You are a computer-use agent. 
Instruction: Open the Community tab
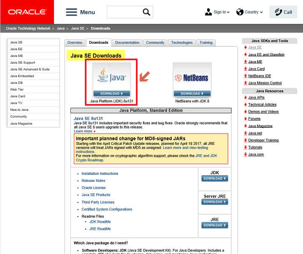pos(155,43)
